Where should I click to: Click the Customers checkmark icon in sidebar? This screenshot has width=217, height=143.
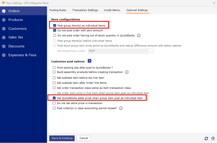(4, 29)
